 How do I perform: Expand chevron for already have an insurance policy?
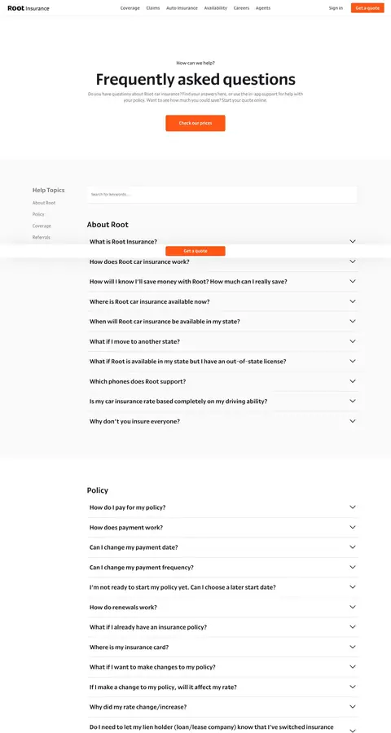tap(353, 627)
